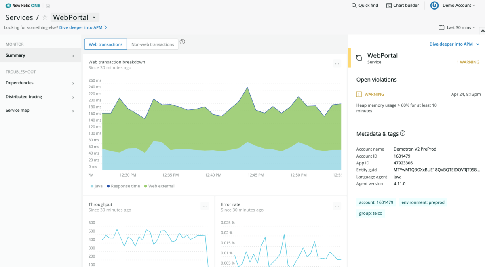The width and height of the screenshot is (485, 267).
Task: Click the Agent version value 4.11.0
Action: coord(399,184)
